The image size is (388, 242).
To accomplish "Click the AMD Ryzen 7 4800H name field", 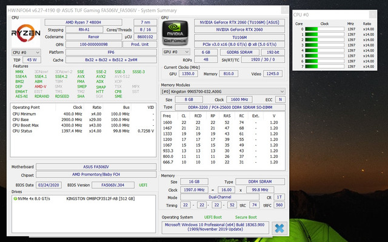I will tap(84, 22).
